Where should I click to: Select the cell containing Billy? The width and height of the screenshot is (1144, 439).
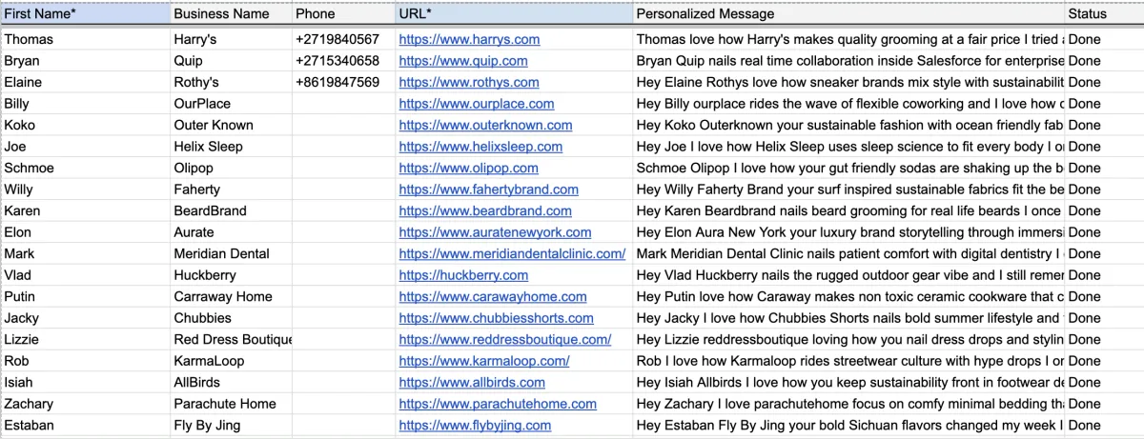pos(85,104)
